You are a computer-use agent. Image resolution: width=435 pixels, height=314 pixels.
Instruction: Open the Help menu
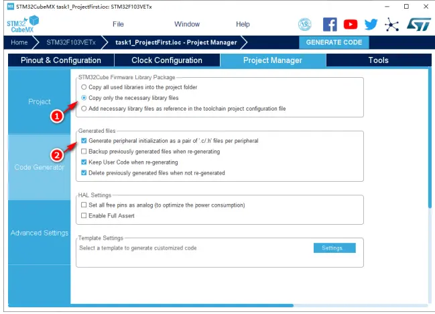243,24
